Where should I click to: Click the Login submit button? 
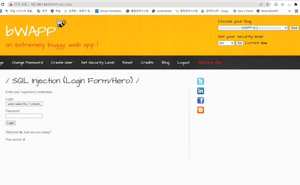coord(11,123)
